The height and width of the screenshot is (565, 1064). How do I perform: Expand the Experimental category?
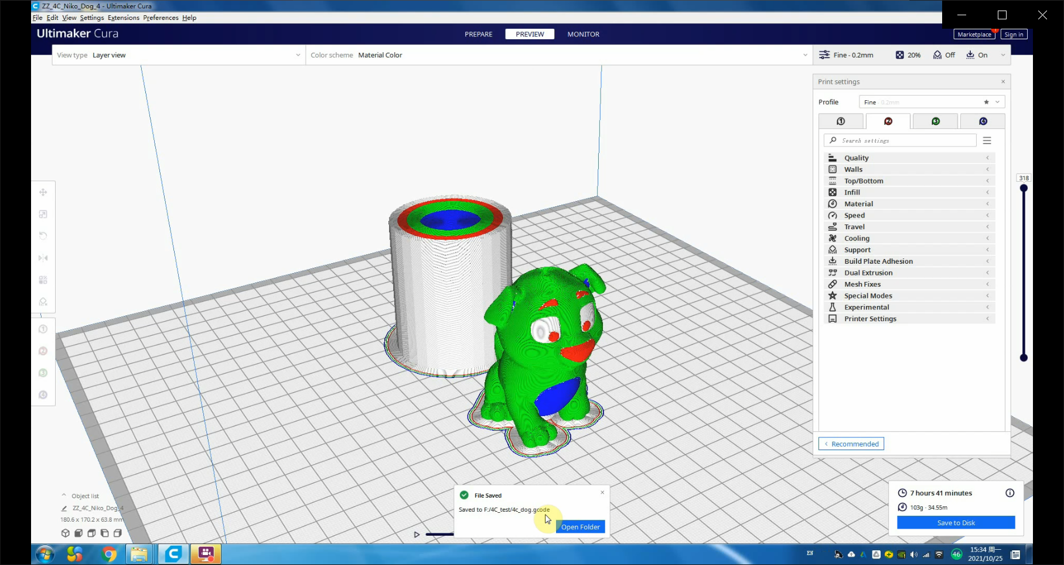pos(909,307)
